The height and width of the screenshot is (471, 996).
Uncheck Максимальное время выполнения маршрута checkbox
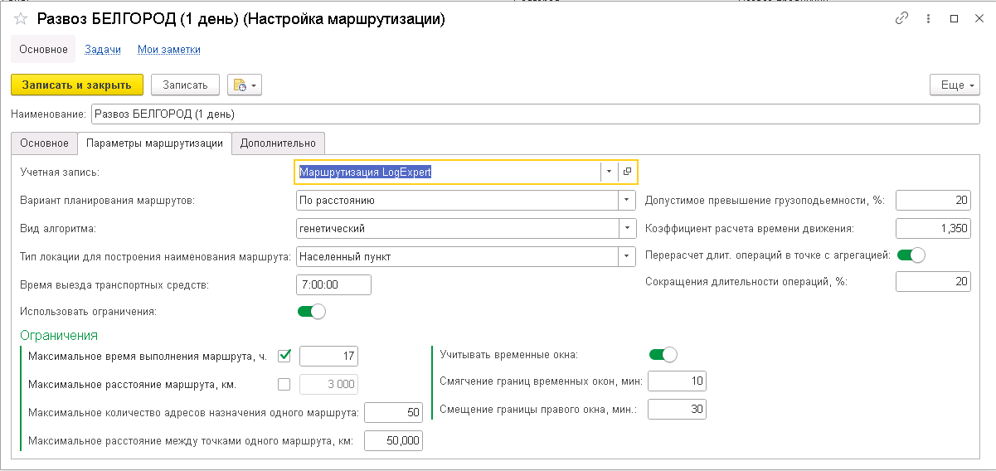click(x=284, y=356)
